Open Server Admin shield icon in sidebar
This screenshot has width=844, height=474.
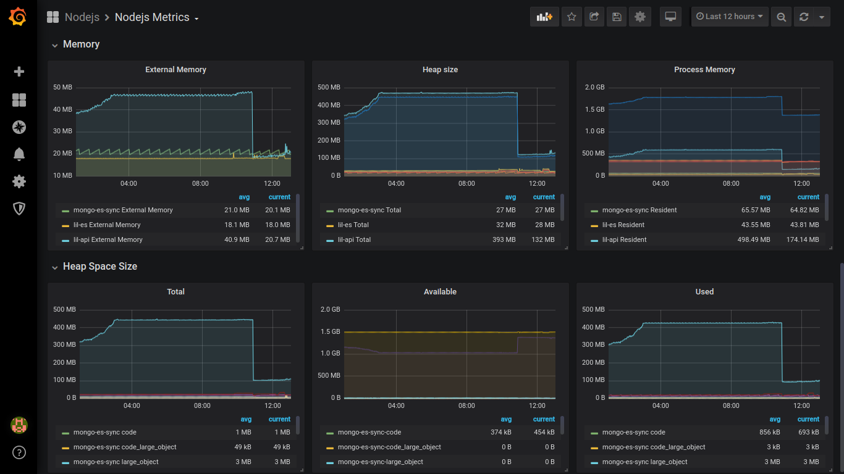click(19, 209)
